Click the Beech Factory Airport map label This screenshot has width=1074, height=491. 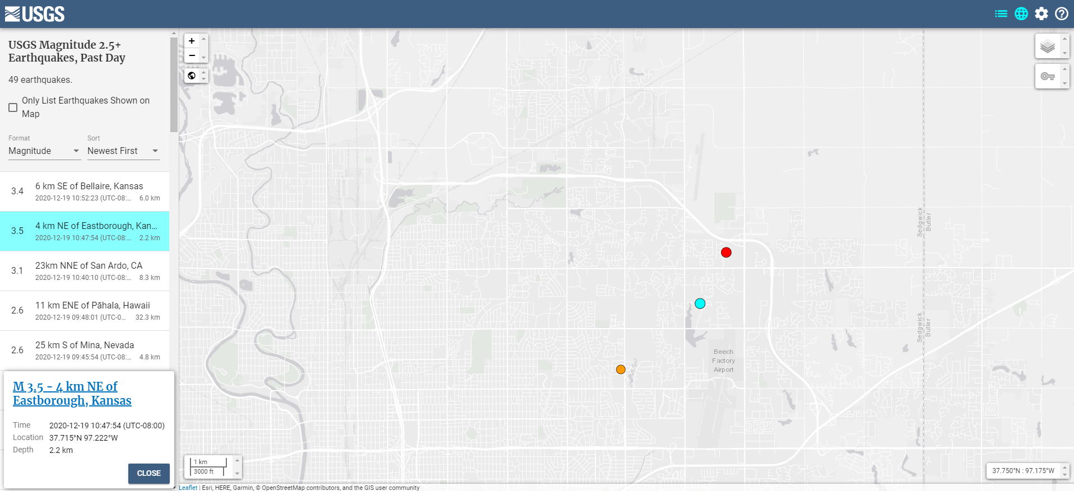723,361
